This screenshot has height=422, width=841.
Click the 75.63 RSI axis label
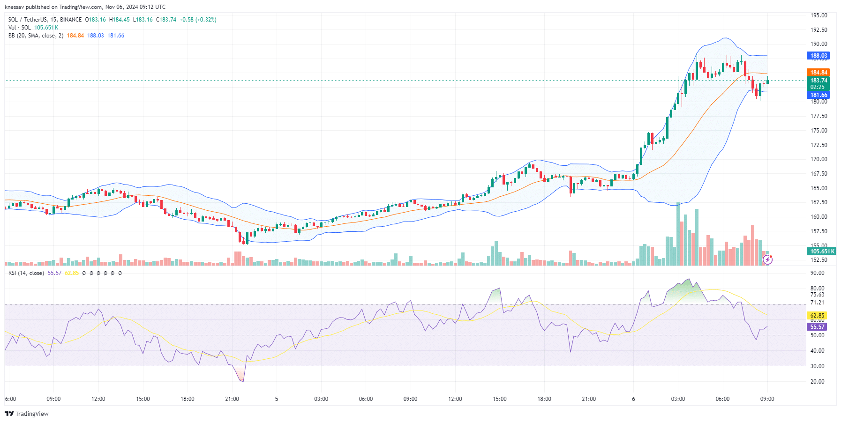click(818, 295)
